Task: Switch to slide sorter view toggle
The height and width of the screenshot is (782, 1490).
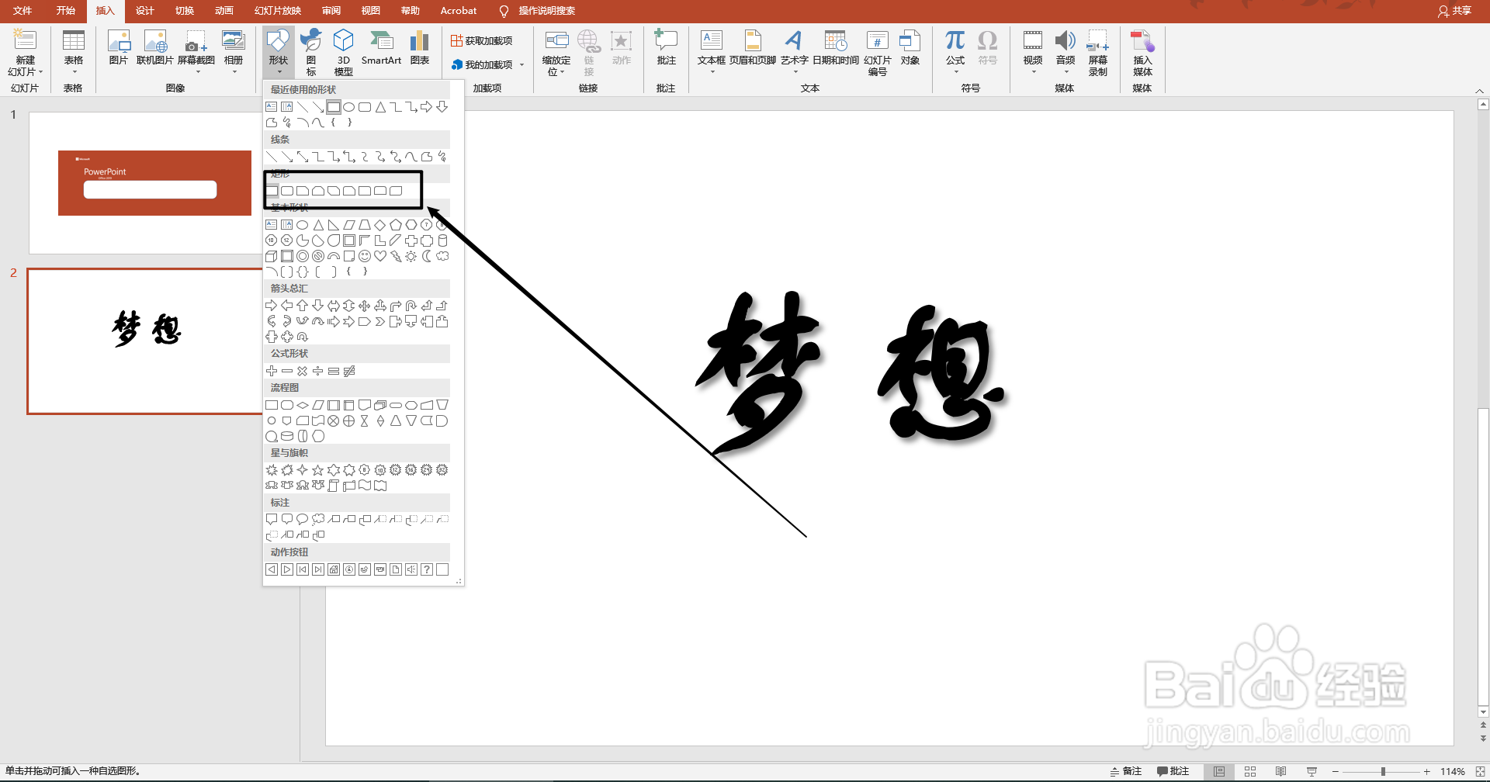Action: coord(1249,770)
